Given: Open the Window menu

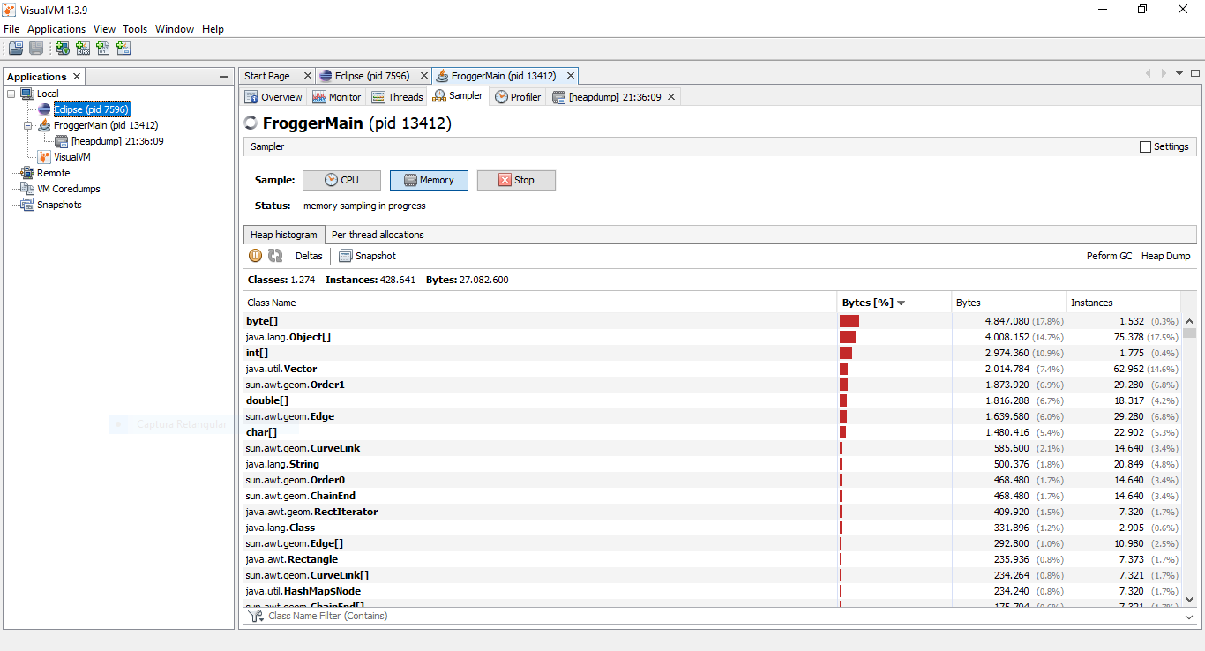Looking at the screenshot, I should tap(175, 29).
